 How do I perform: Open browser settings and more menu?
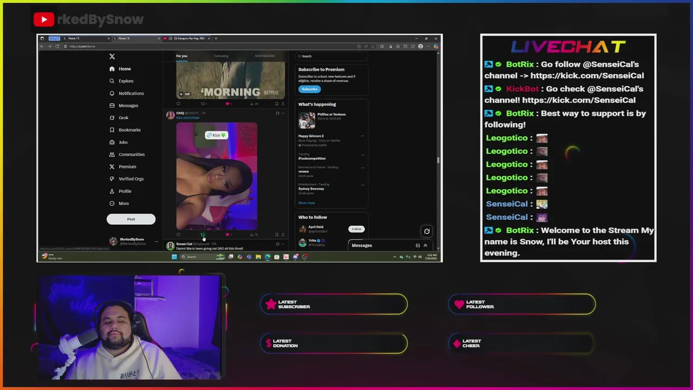[x=428, y=46]
